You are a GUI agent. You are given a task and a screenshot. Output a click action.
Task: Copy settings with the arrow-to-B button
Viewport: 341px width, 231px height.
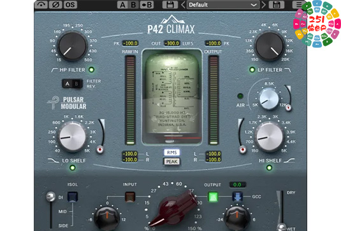coord(147,5)
